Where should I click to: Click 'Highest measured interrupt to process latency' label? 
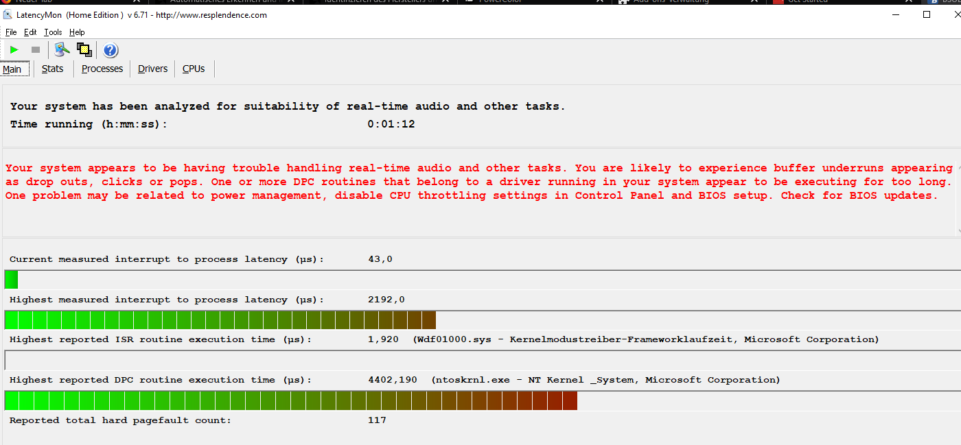[166, 300]
